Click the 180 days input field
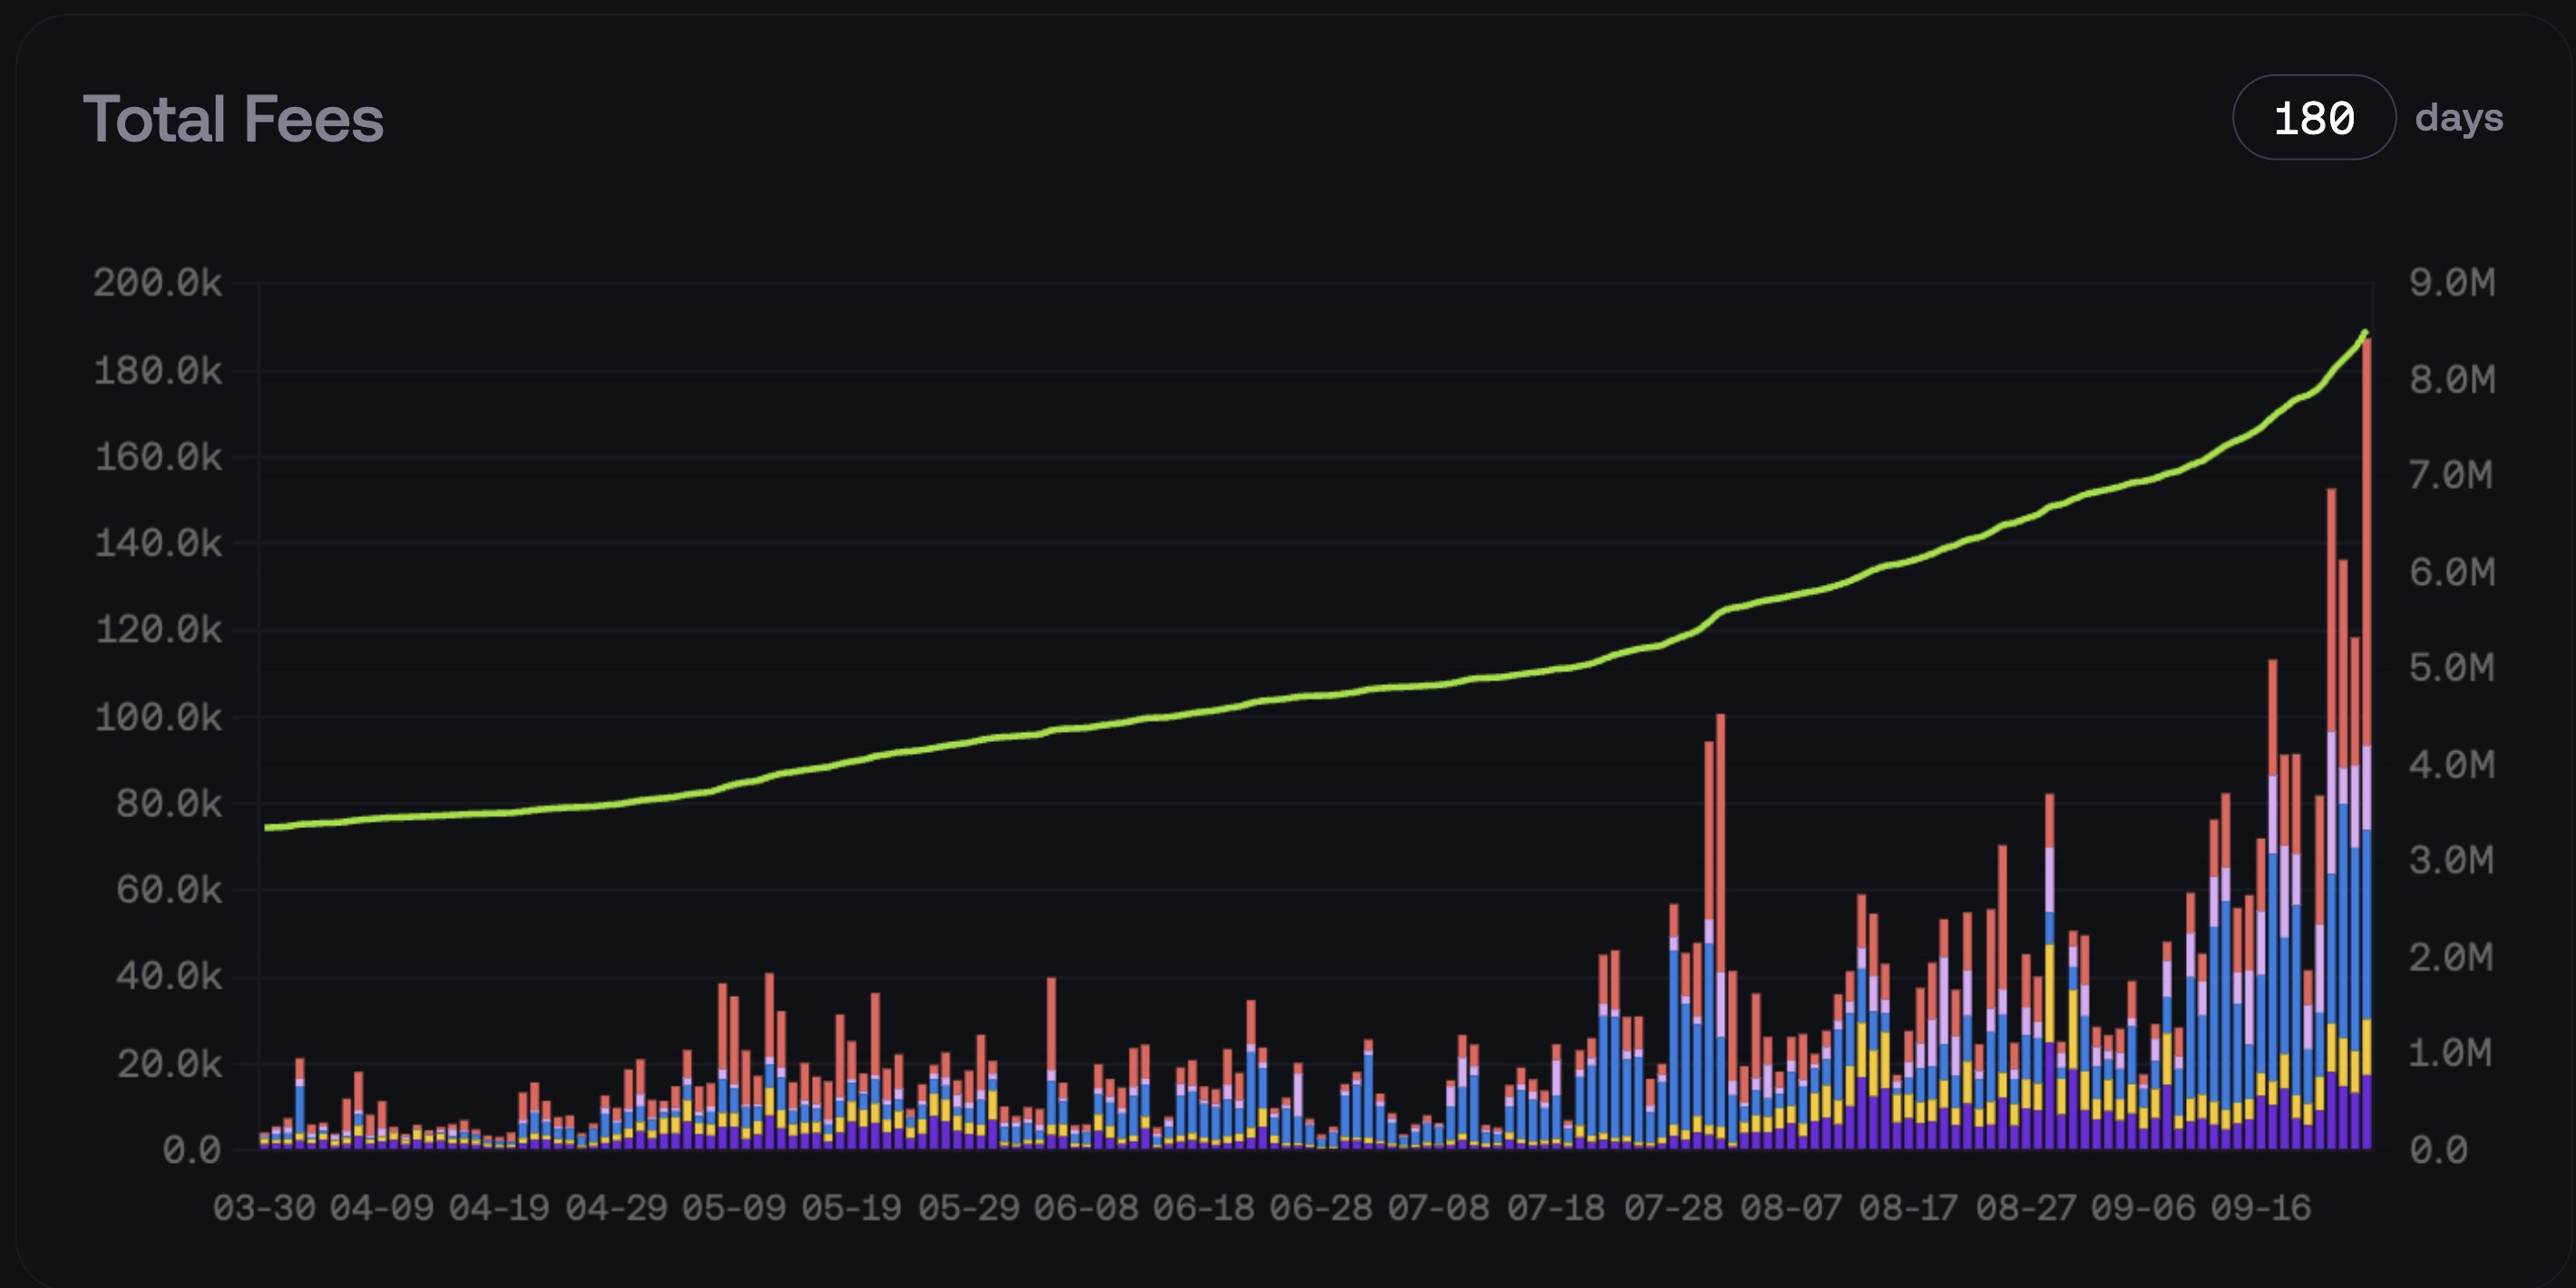The height and width of the screenshot is (1288, 2576). click(2313, 118)
